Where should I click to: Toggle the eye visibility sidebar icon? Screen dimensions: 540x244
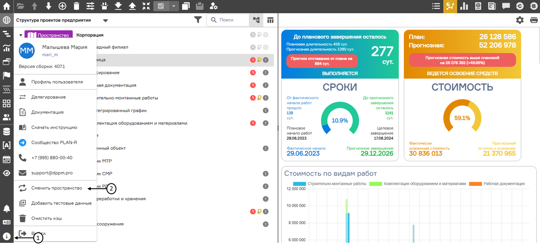6,173
